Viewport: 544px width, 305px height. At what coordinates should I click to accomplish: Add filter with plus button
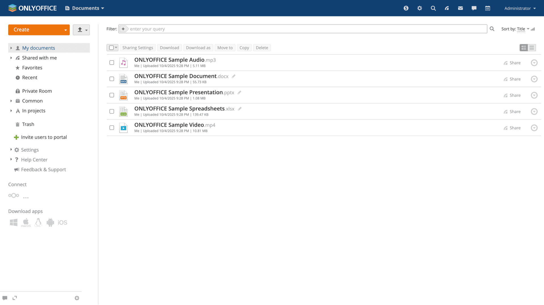[x=123, y=29]
